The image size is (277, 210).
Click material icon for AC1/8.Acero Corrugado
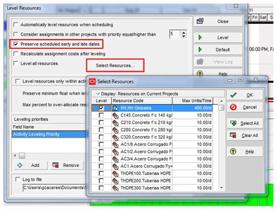pyautogui.click(x=115, y=145)
